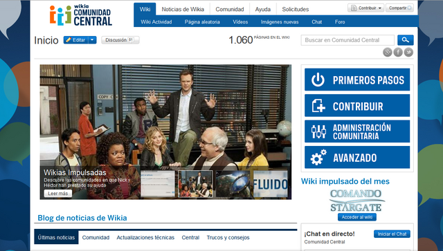Open the Avanzado banner
This screenshot has width=443, height=251.
click(357, 157)
